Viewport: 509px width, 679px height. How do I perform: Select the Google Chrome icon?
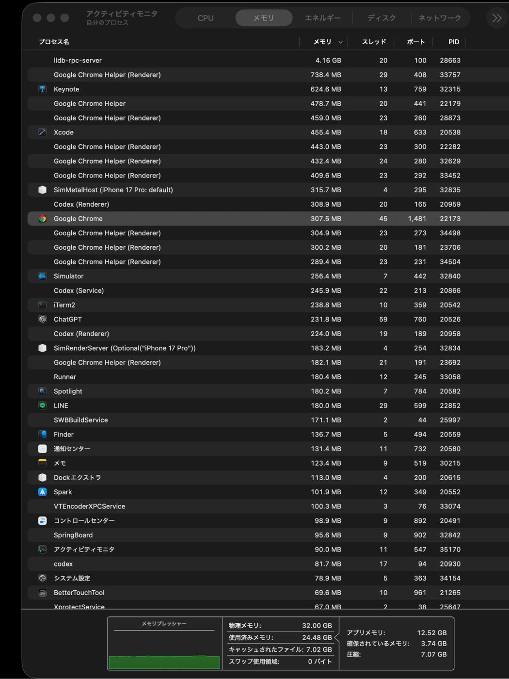42,219
